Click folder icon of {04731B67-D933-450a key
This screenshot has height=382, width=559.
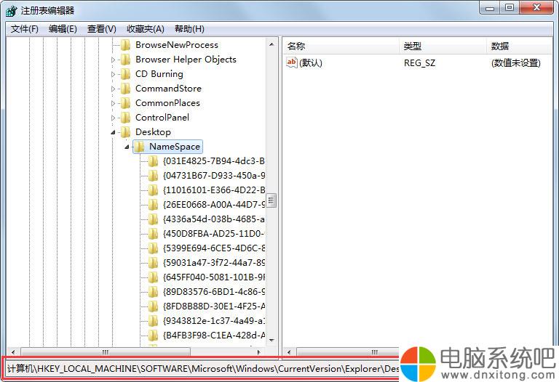click(154, 176)
